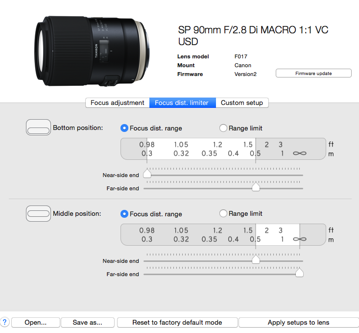The image size is (359, 333).
Task: Click Middle position Far-side end slider handle
Action: pos(299,273)
